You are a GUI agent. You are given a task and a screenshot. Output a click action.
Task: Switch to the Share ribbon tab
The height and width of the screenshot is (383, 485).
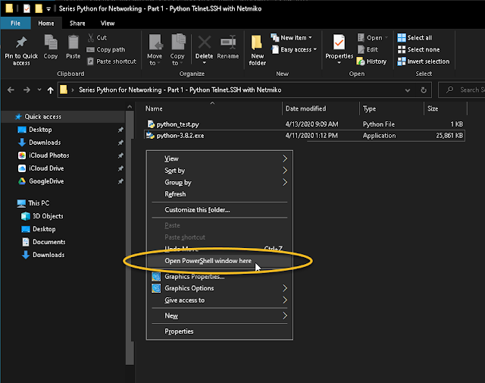click(77, 24)
